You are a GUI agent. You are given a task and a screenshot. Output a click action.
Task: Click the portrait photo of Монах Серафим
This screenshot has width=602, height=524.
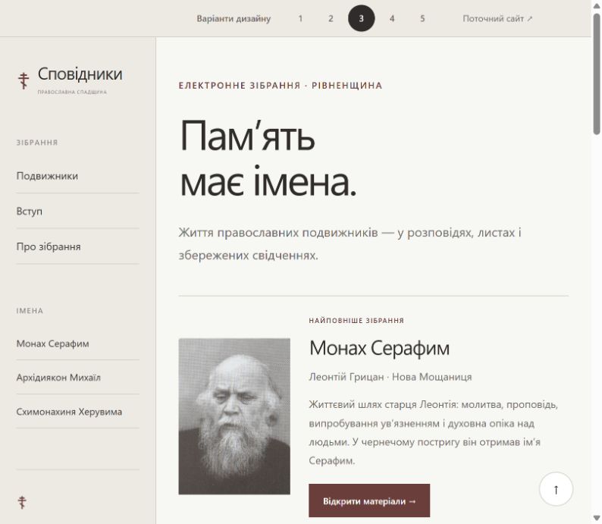click(x=234, y=416)
